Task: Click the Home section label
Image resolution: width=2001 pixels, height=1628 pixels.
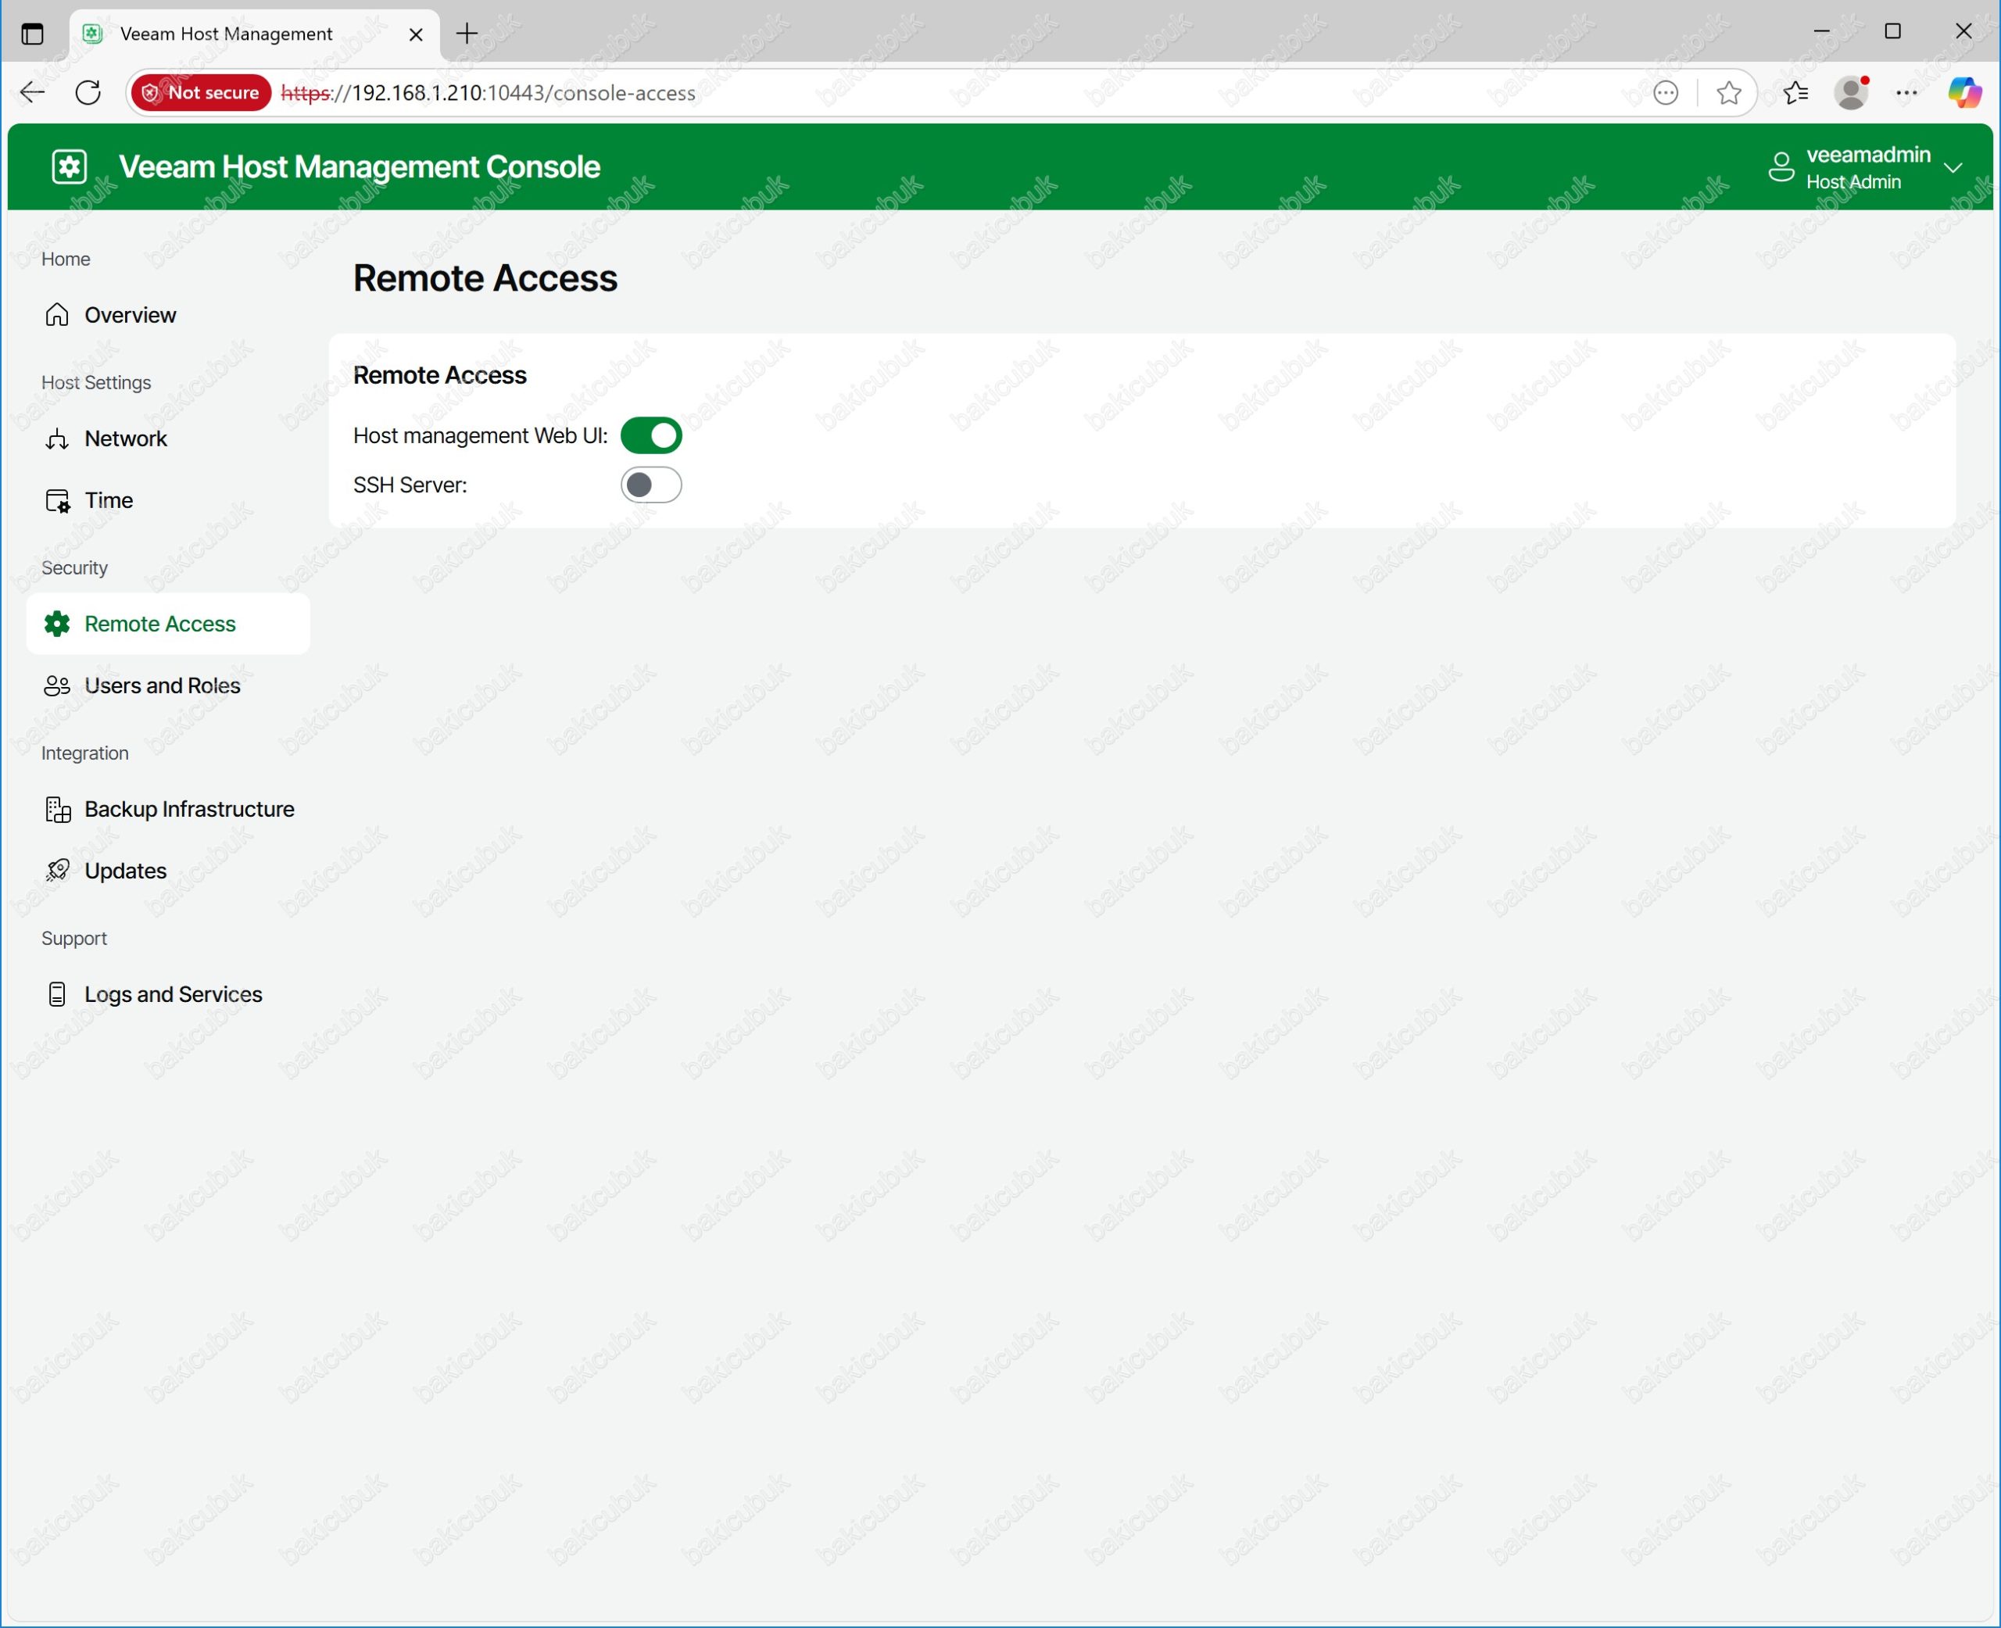Action: 66,259
